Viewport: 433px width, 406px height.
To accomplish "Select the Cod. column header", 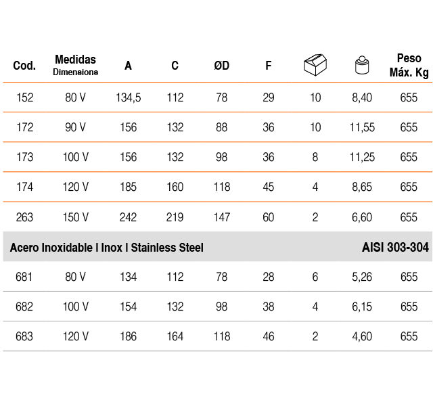I will [x=24, y=66].
